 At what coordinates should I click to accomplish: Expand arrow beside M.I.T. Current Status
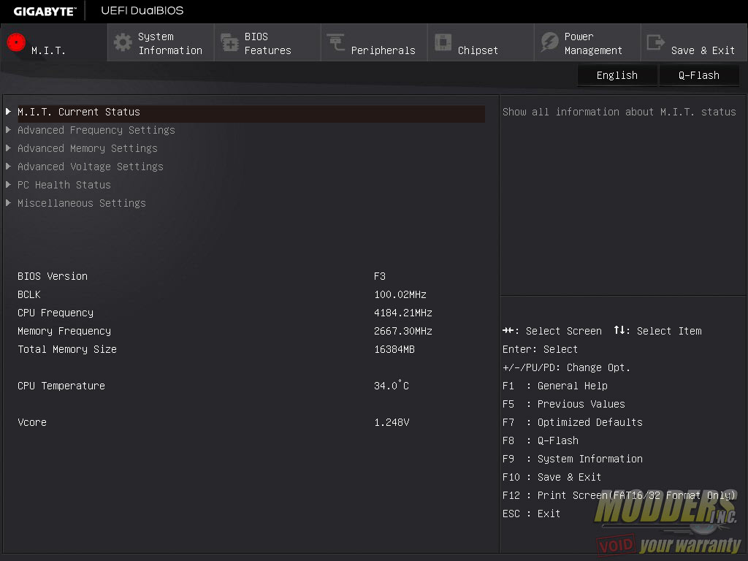[8, 112]
